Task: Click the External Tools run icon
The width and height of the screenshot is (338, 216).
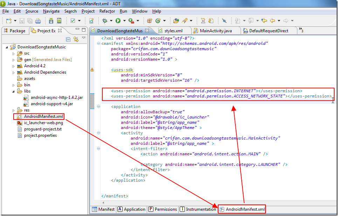Action: pos(131,21)
